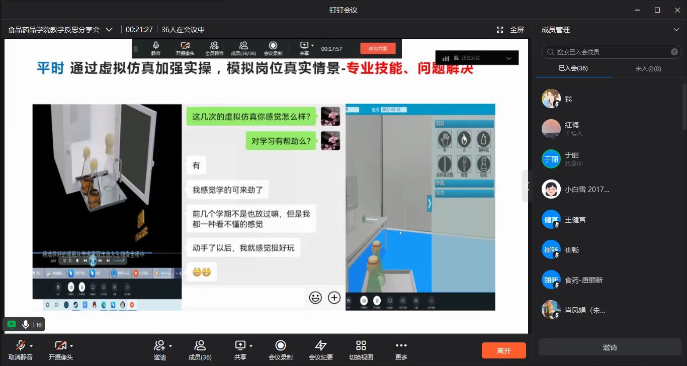Open 会议纪要 meeting minutes

tap(321, 346)
